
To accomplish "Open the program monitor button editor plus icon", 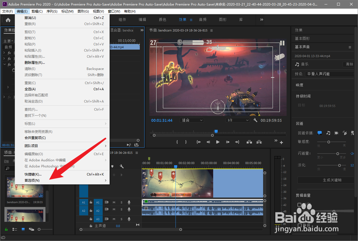I will [281, 143].
